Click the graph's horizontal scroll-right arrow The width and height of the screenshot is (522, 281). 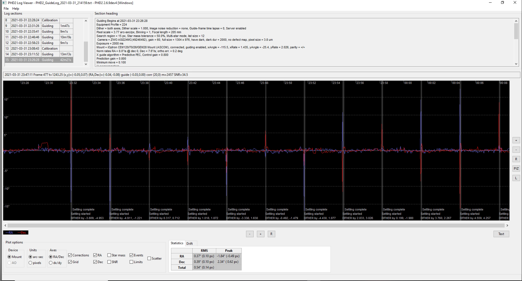tap(507, 225)
